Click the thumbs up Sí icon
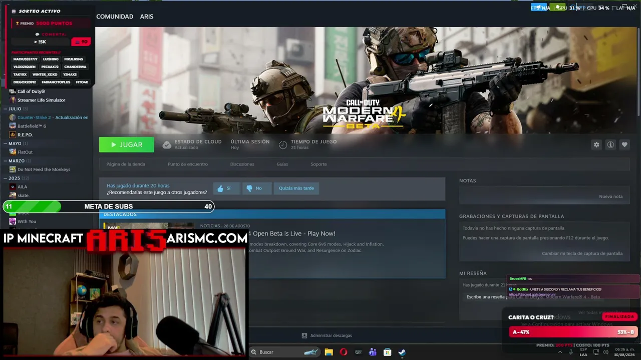Viewport: 641px width, 360px height. [x=220, y=188]
